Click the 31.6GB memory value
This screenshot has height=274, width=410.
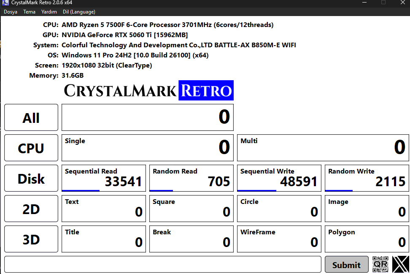[73, 76]
